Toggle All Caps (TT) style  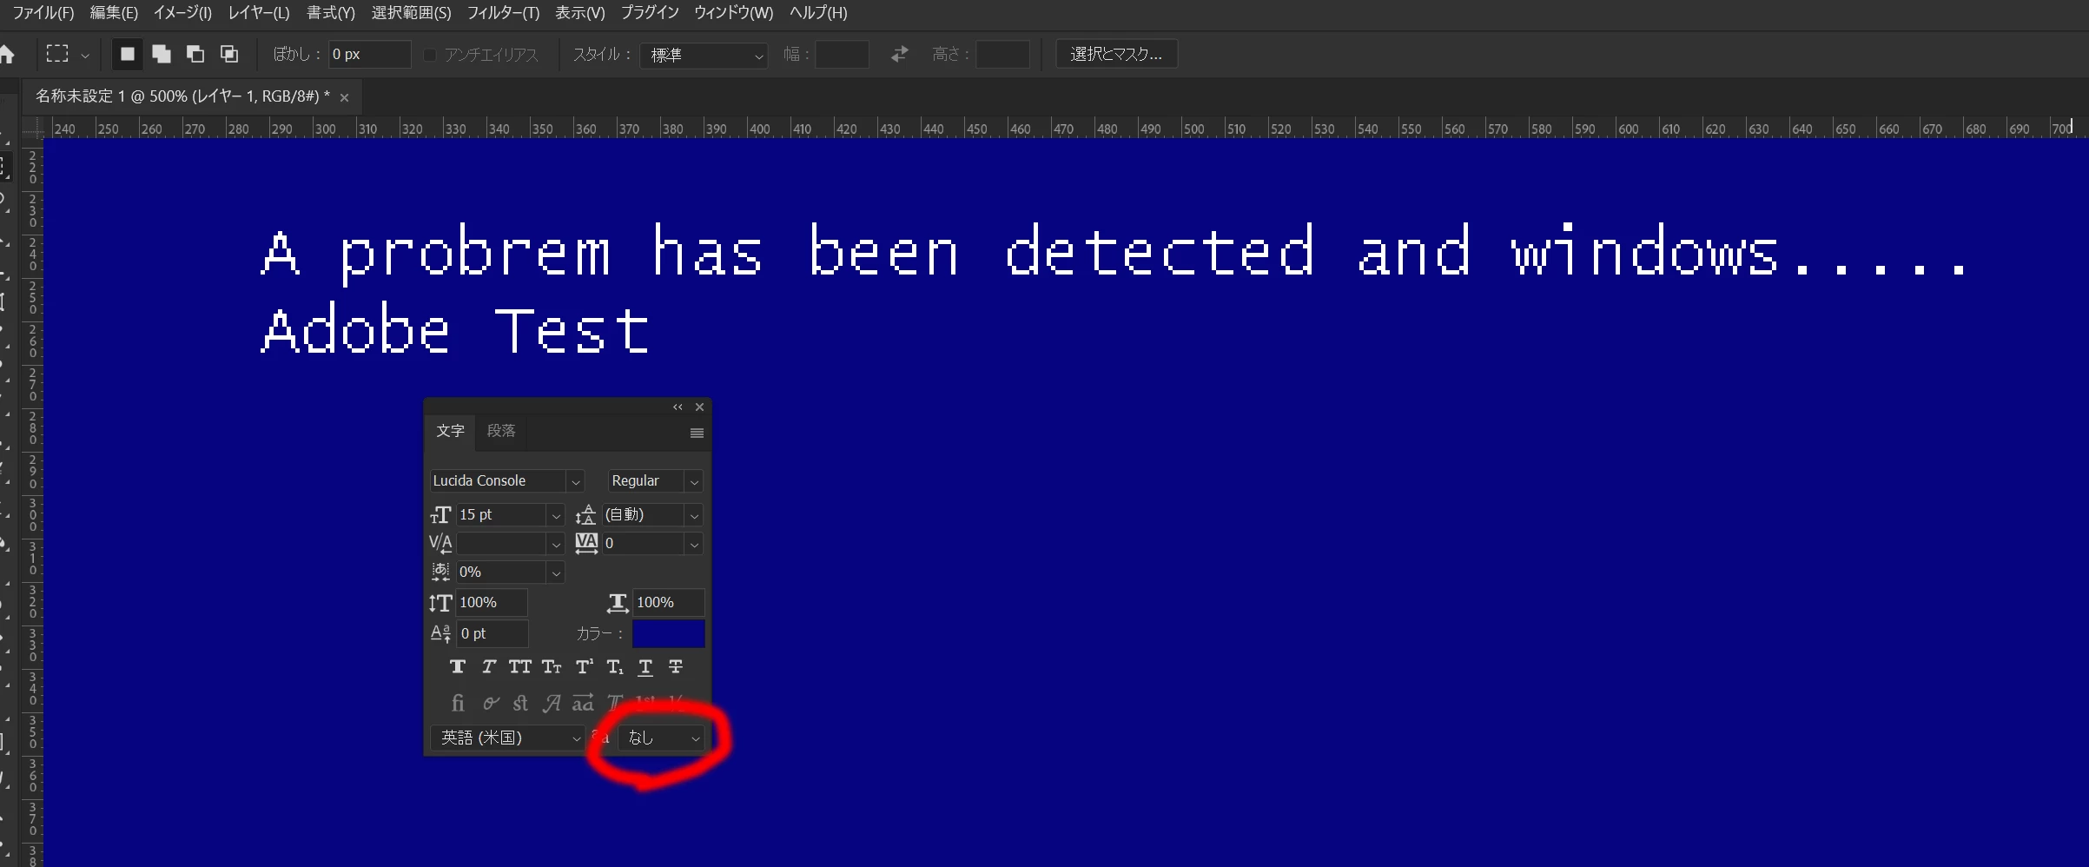(519, 666)
